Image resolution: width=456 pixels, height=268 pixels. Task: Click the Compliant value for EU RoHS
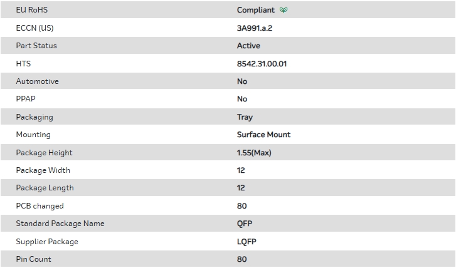coord(256,10)
